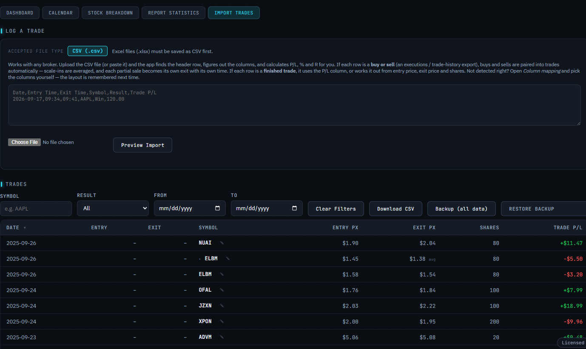Click the Trade P/L column header
This screenshot has width=586, height=349.
click(568, 228)
